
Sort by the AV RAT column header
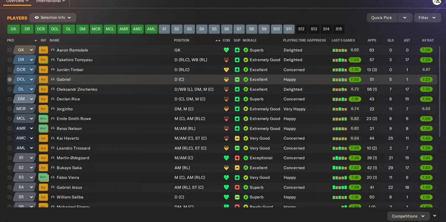(428, 40)
